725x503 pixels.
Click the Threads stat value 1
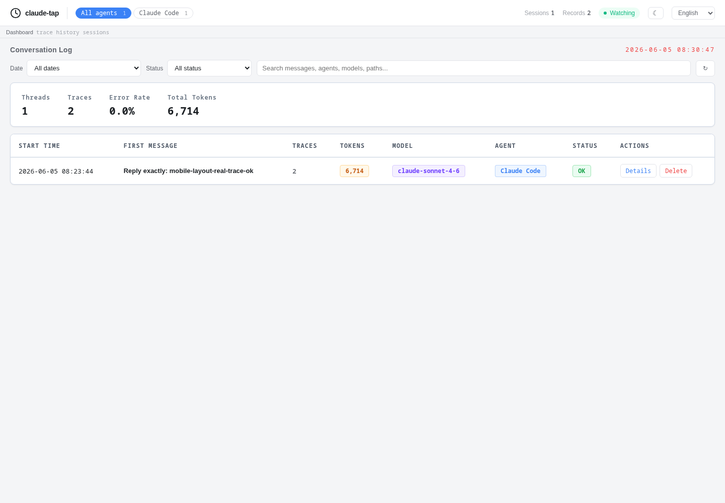pyautogui.click(x=25, y=111)
